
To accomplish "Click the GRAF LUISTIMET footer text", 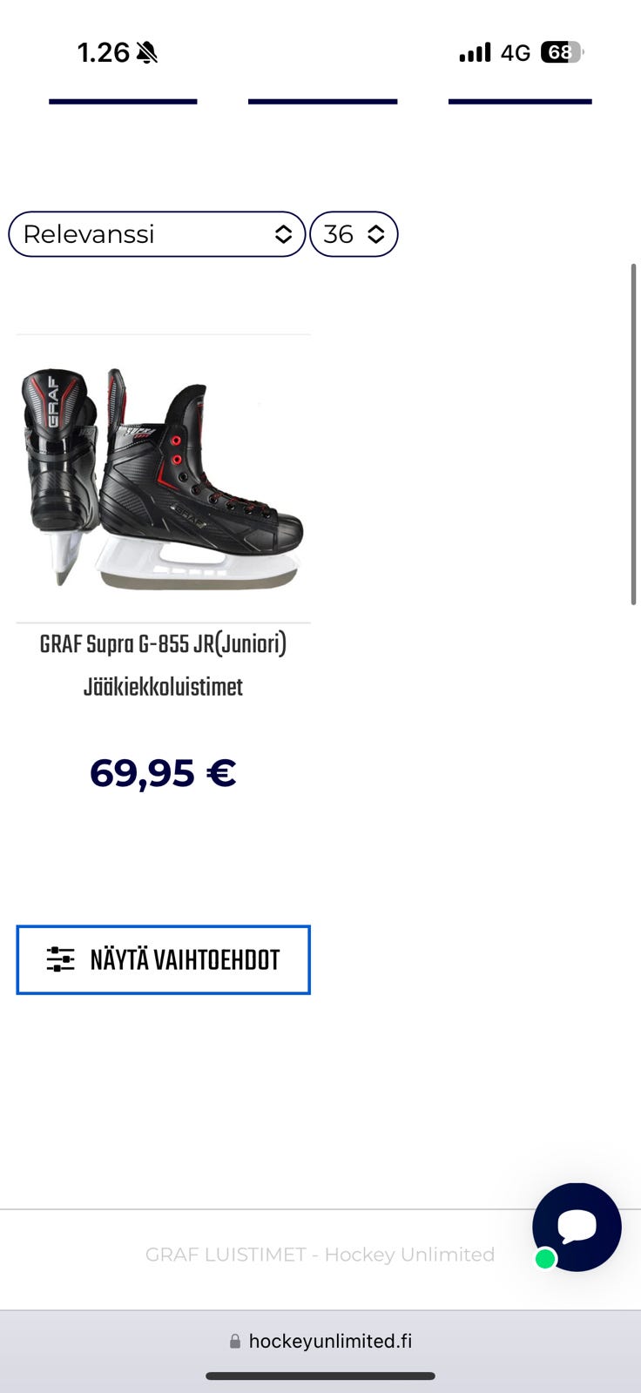I will click(320, 1255).
